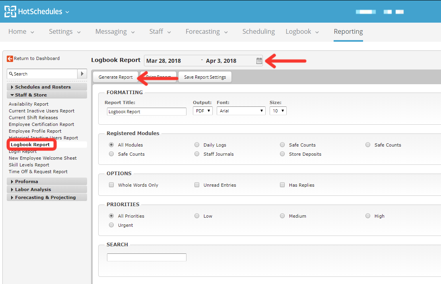Expand the Labor Analysis section
The height and width of the screenshot is (284, 441).
(47, 189)
